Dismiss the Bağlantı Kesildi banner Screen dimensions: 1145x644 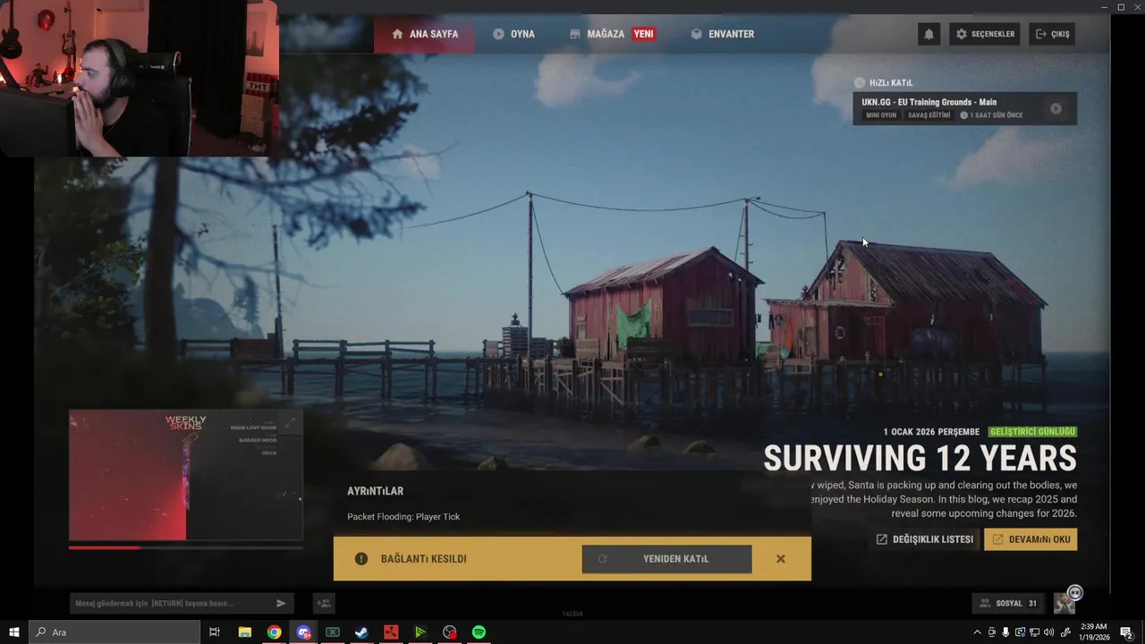pos(781,559)
